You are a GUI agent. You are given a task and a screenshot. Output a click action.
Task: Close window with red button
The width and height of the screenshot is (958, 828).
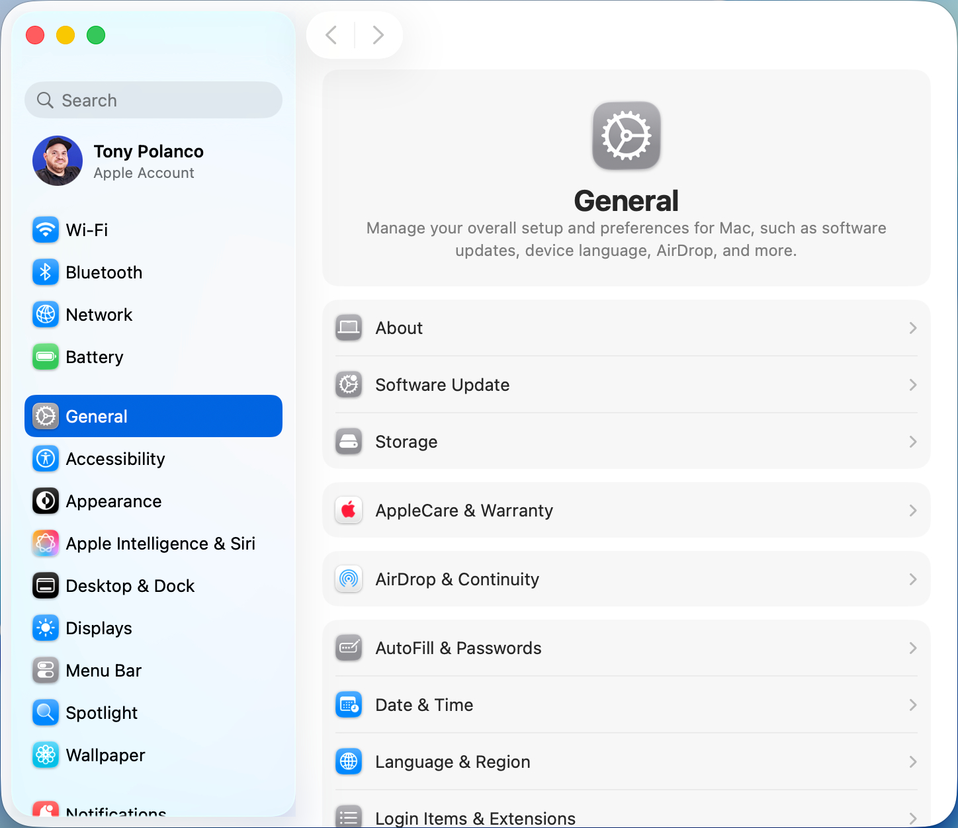pos(35,35)
